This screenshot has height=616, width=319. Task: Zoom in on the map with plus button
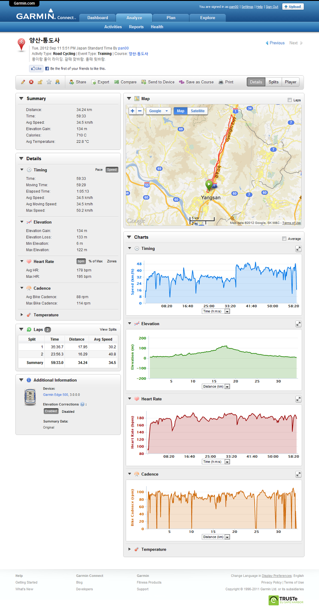(x=133, y=111)
